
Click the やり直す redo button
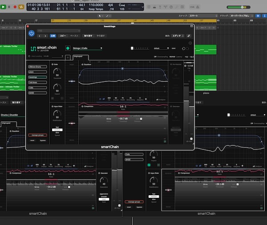101,36
